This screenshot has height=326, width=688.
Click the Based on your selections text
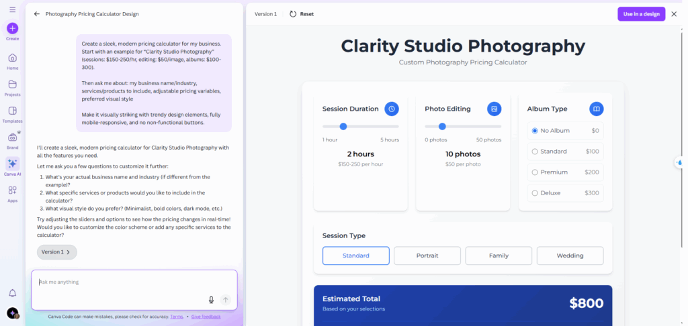[353, 309]
